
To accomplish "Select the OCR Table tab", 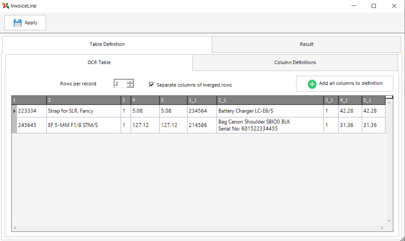I will point(99,63).
